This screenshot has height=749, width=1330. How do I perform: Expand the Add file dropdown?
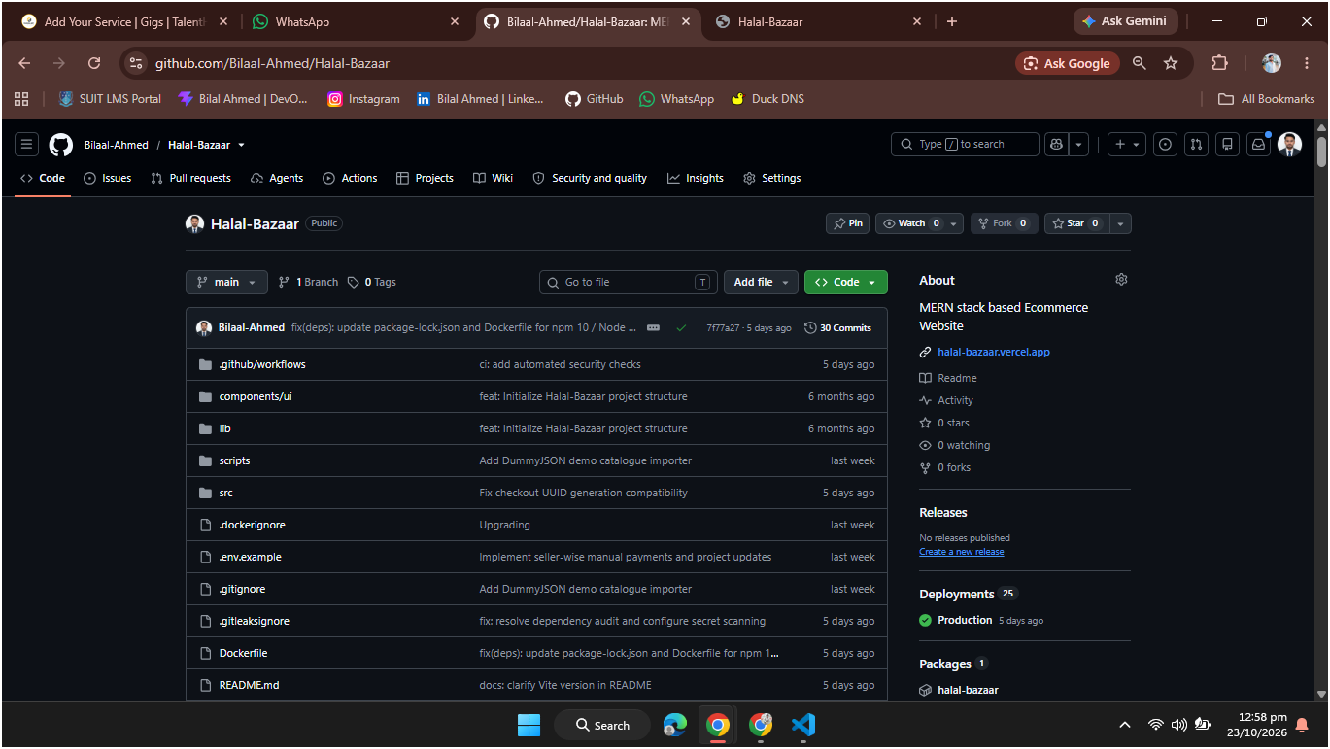pos(761,282)
